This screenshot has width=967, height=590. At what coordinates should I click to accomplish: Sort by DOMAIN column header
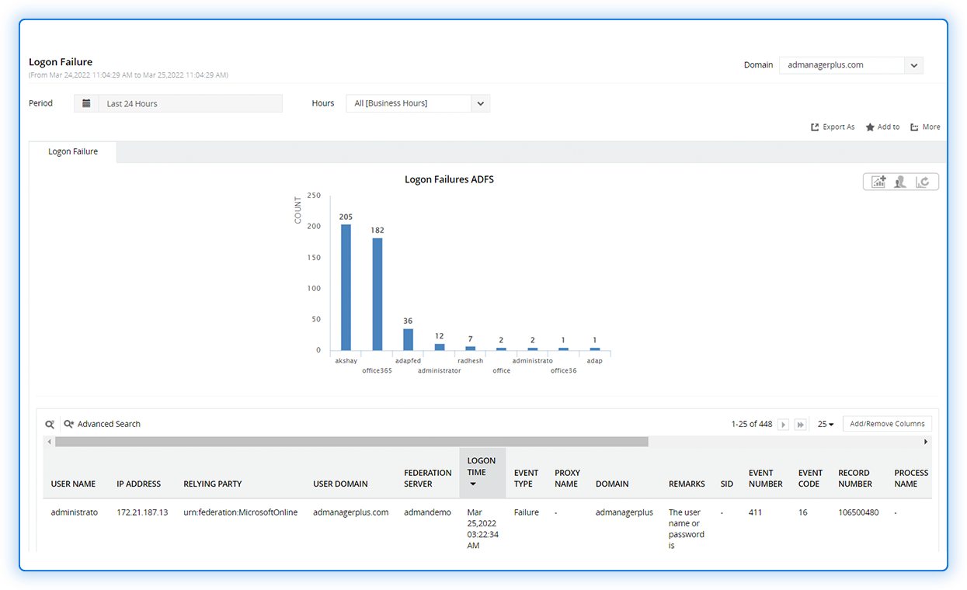pyautogui.click(x=612, y=484)
